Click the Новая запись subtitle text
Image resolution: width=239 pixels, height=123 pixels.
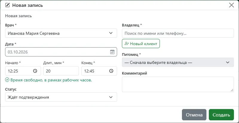(19, 16)
